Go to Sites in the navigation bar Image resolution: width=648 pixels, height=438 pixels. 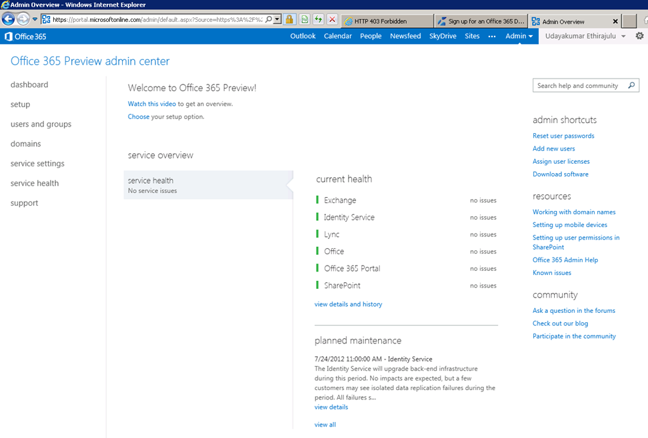[472, 36]
